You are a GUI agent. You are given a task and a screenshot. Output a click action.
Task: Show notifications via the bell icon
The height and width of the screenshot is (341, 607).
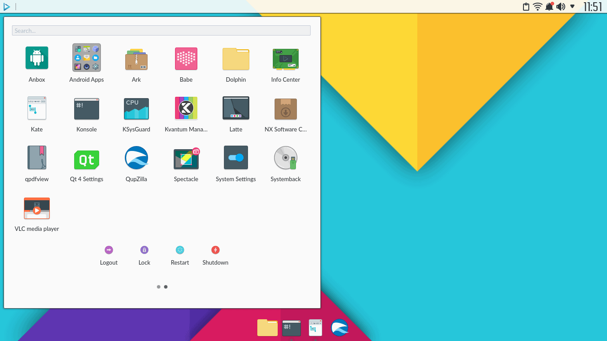click(550, 6)
